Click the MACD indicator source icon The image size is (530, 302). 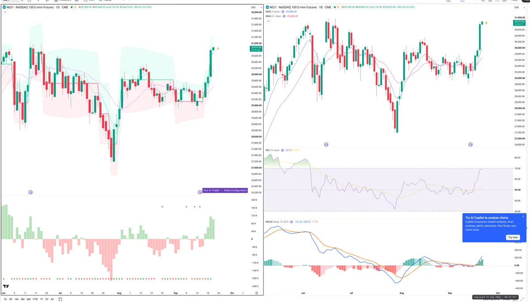291,222
